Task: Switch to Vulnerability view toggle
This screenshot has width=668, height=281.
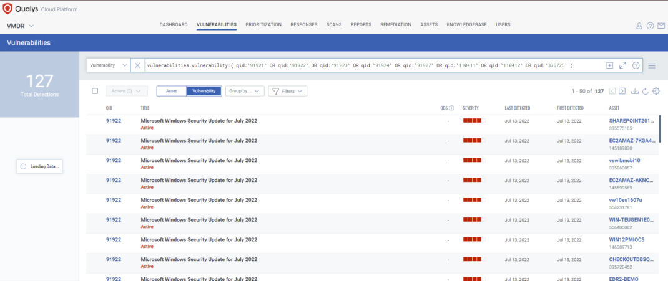Action: coord(204,91)
